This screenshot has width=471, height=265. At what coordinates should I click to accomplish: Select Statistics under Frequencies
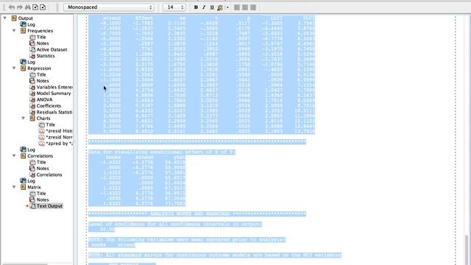click(x=46, y=56)
